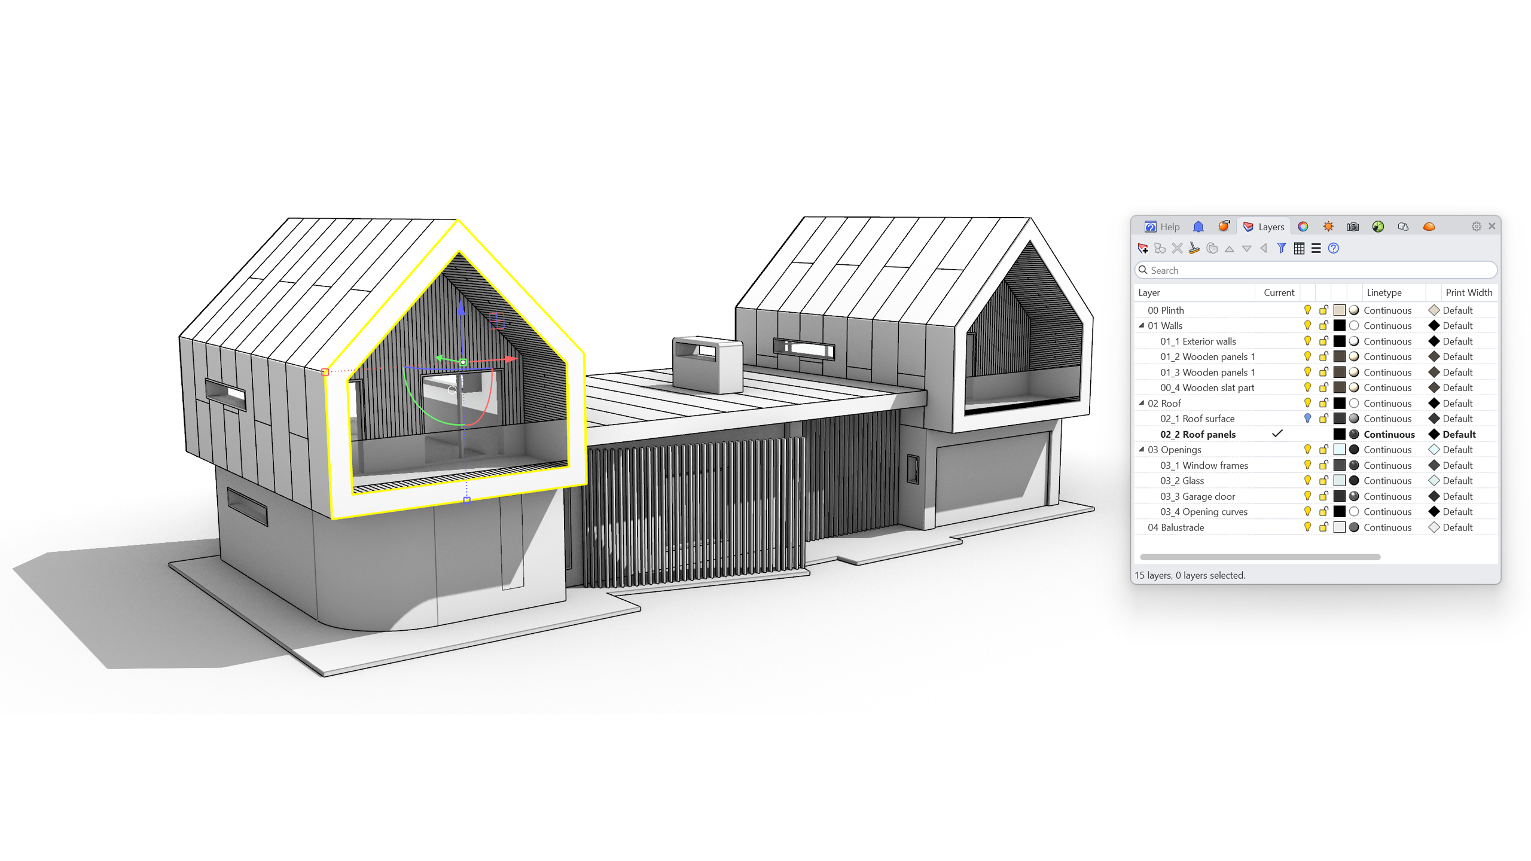Hide the 03_1 Window frames layer
This screenshot has width=1531, height=861.
pos(1308,465)
